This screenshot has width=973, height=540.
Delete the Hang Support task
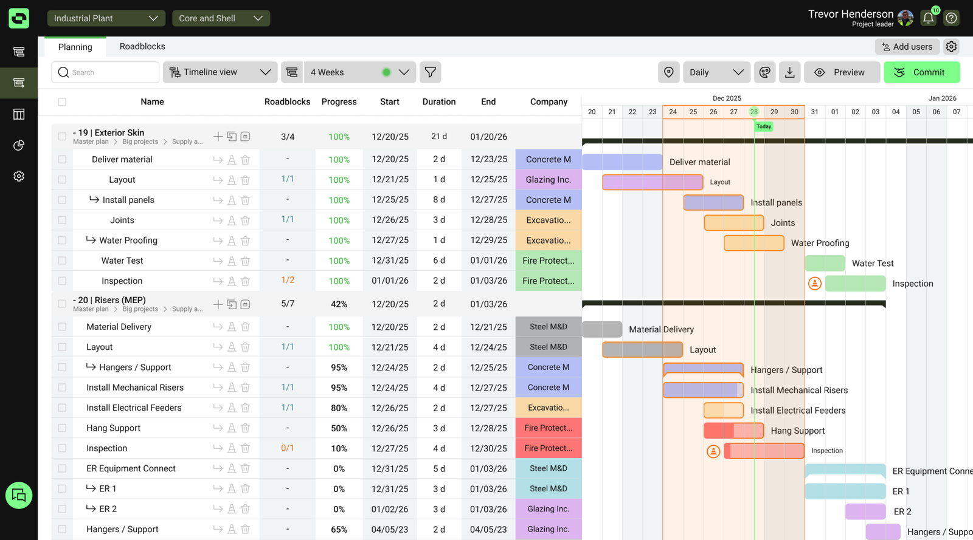[x=245, y=428]
